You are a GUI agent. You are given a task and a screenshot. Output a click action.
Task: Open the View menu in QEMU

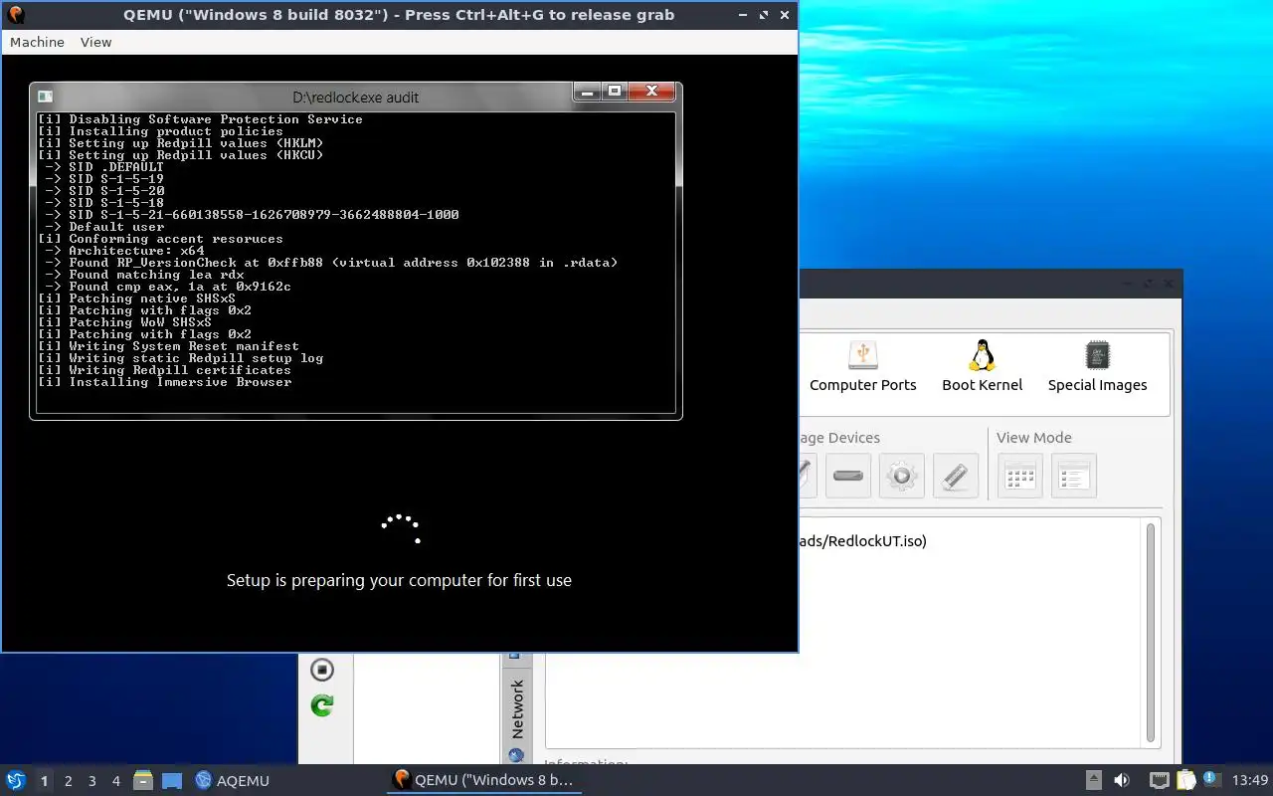pos(95,42)
